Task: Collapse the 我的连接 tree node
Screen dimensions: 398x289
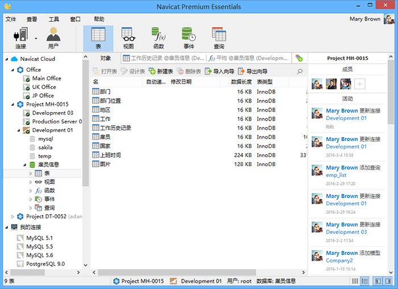Action: pyautogui.click(x=7, y=228)
